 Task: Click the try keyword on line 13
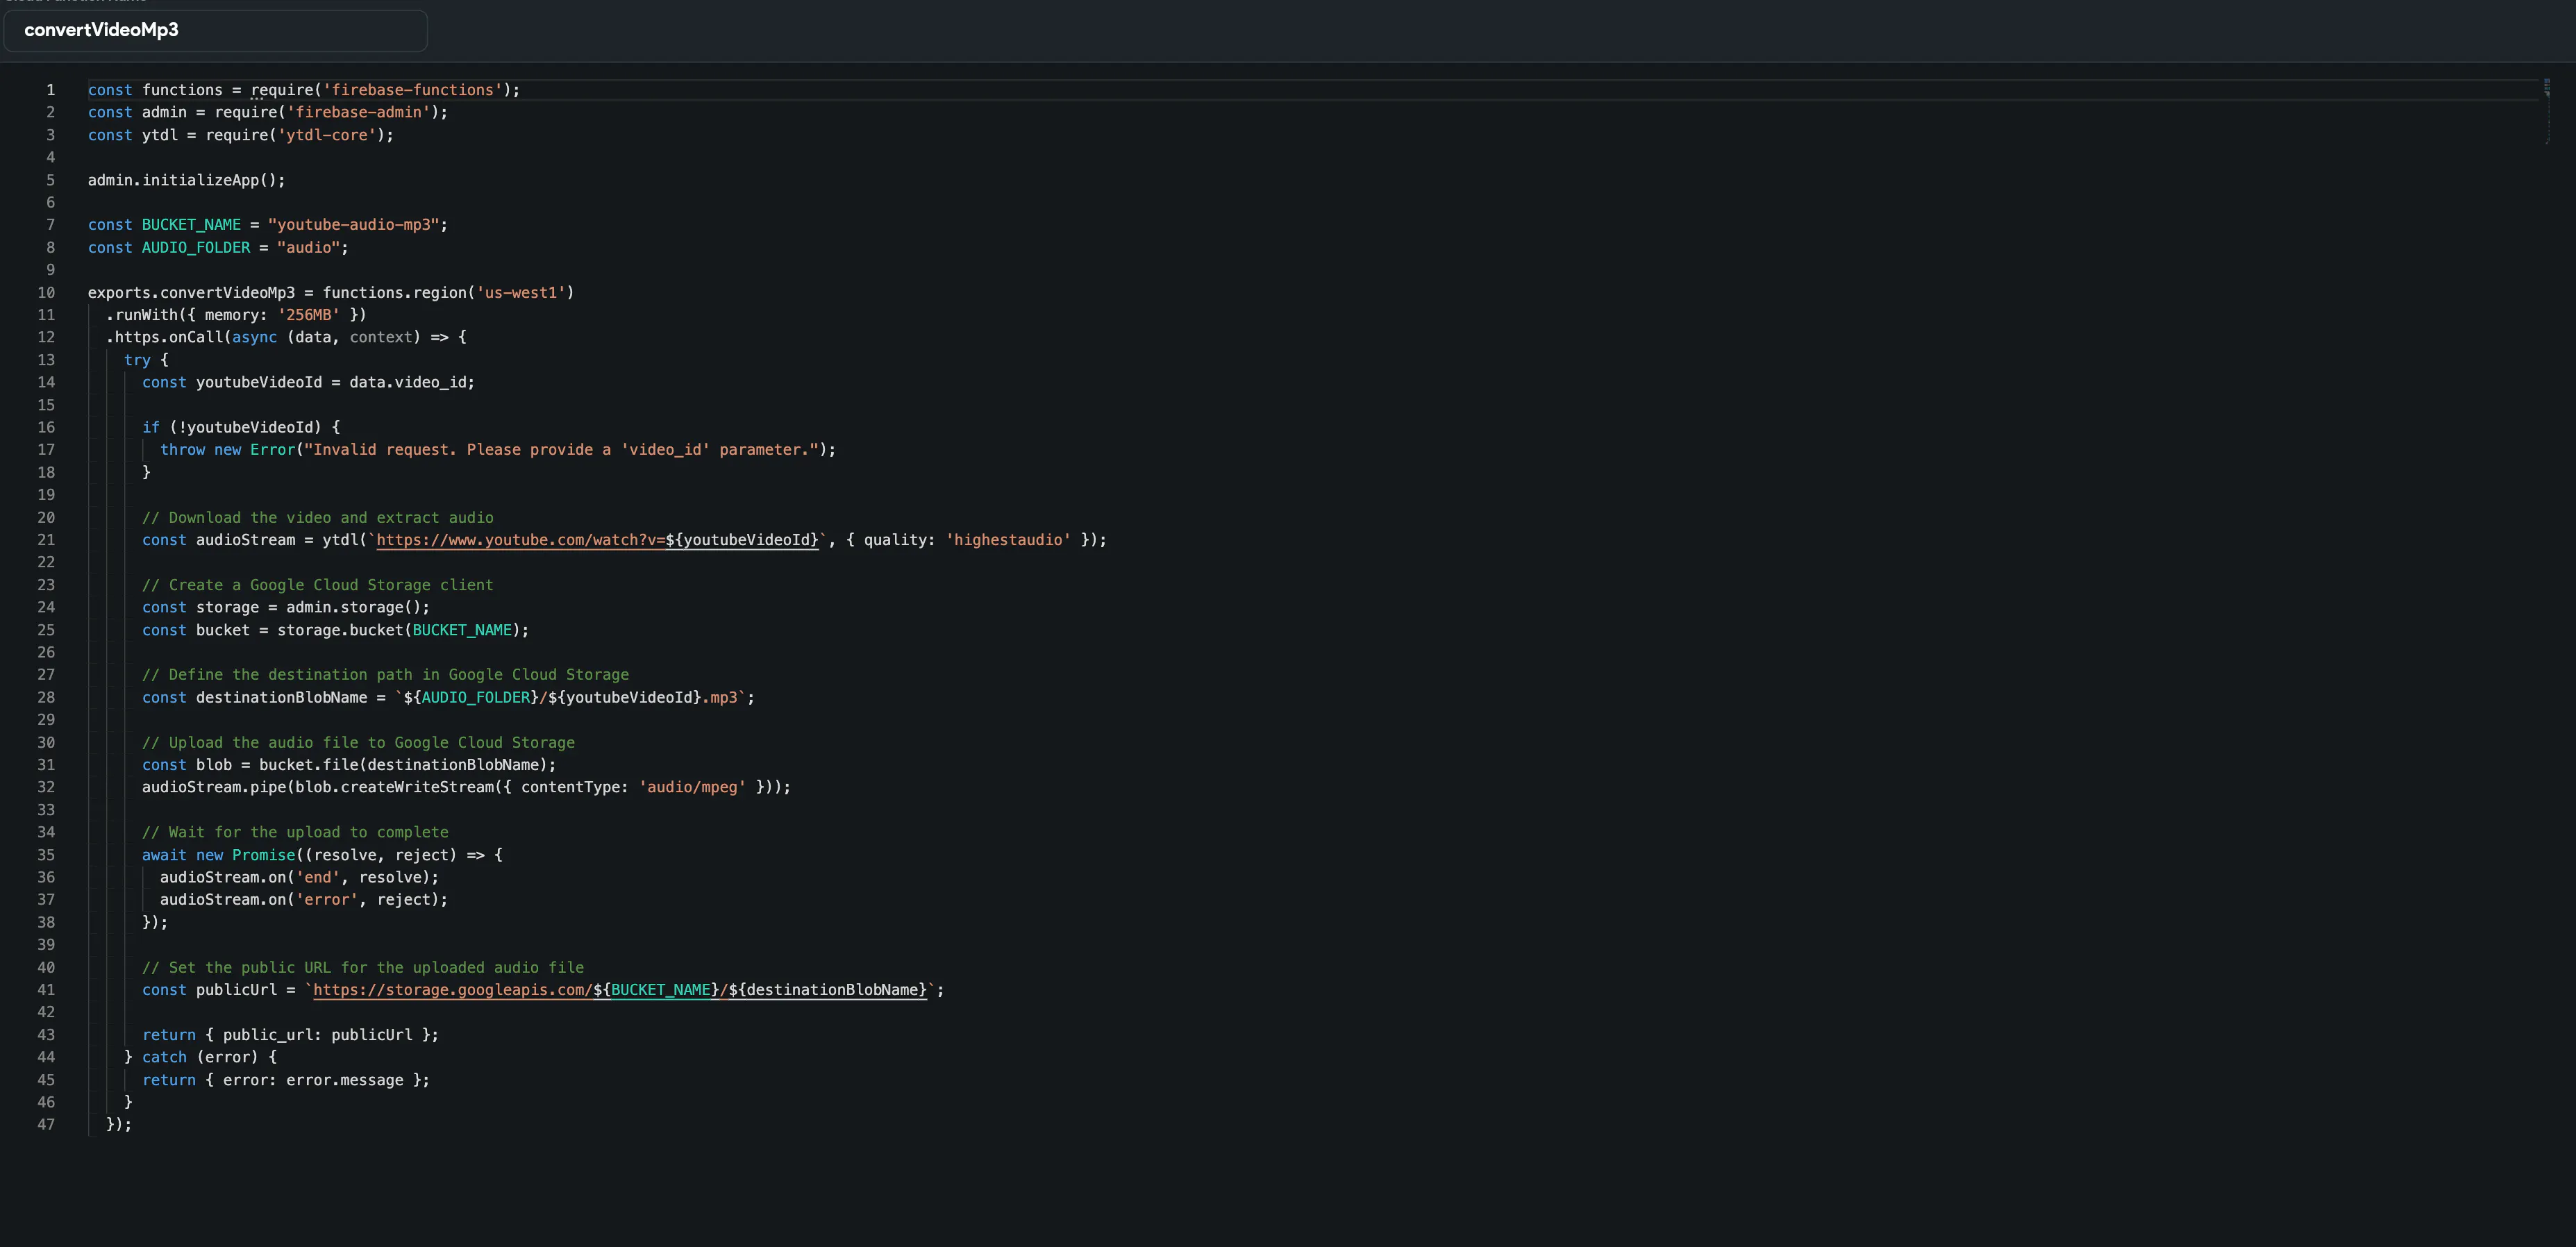[137, 360]
